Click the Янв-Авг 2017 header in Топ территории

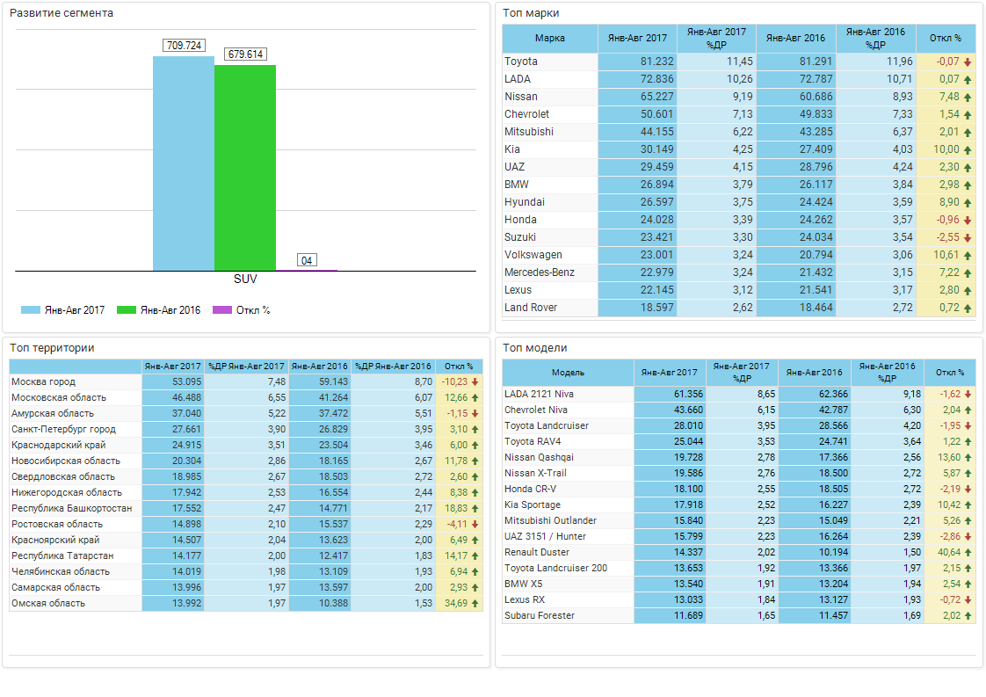click(x=173, y=367)
